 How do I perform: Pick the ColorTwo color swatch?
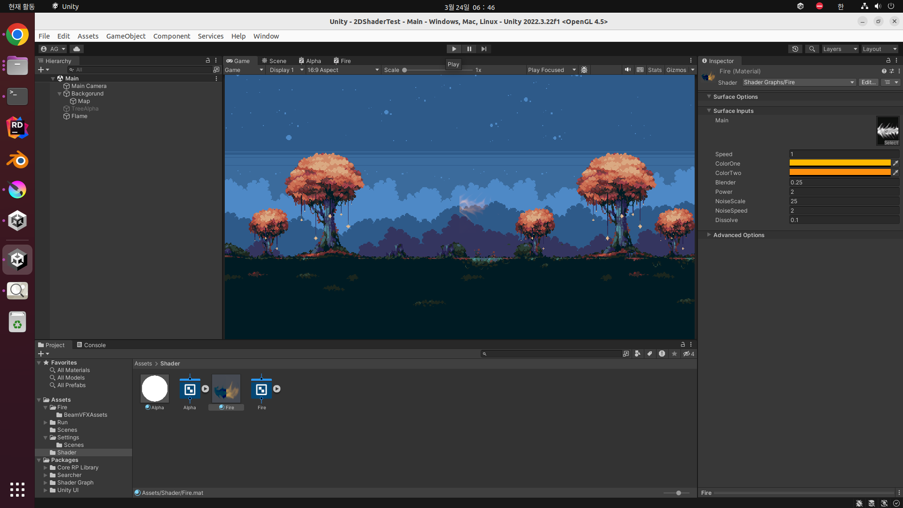(x=840, y=173)
